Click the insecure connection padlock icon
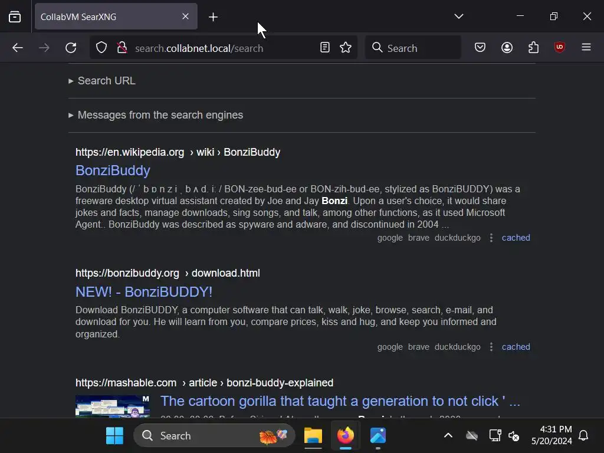Screen dimensions: 604x453 tap(122, 48)
